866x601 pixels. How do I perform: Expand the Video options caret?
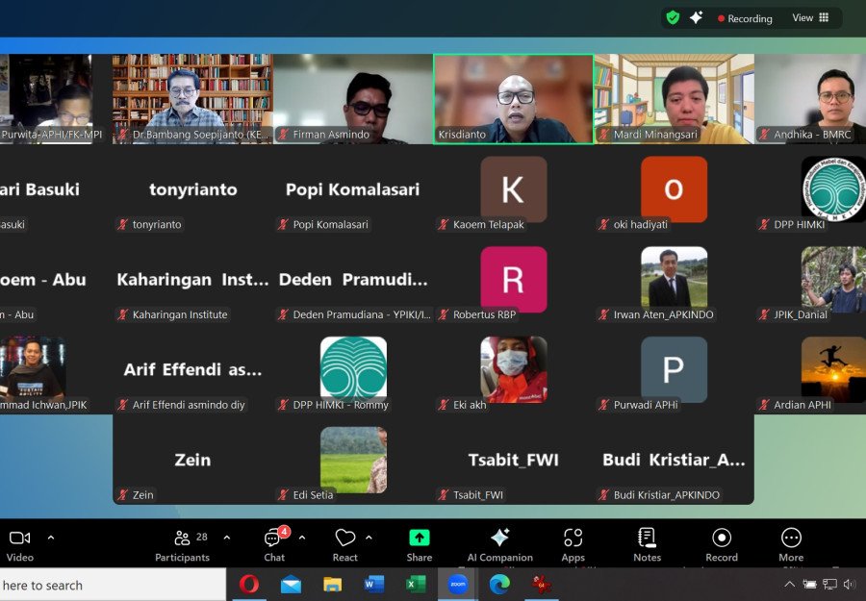tap(51, 537)
